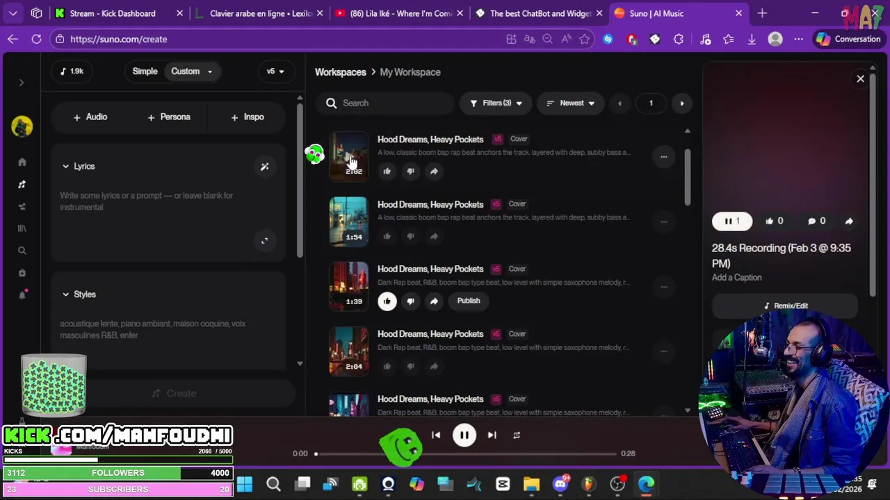Open the Create music note sidebar icon
Image resolution: width=890 pixels, height=500 pixels.
(22, 184)
